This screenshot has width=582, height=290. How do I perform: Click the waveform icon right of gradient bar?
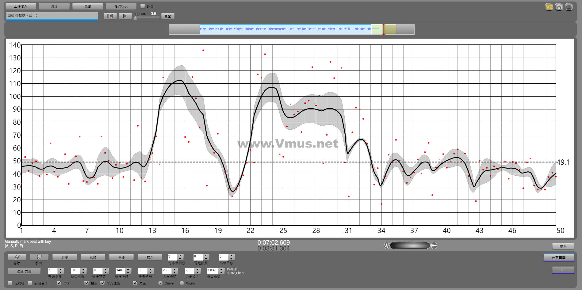[434, 245]
